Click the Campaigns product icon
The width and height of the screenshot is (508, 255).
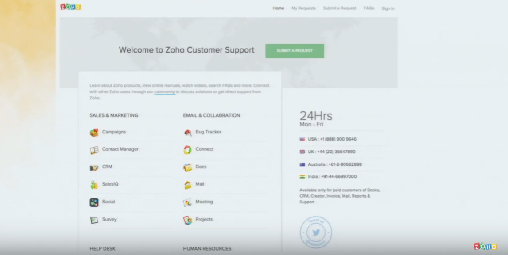click(94, 132)
